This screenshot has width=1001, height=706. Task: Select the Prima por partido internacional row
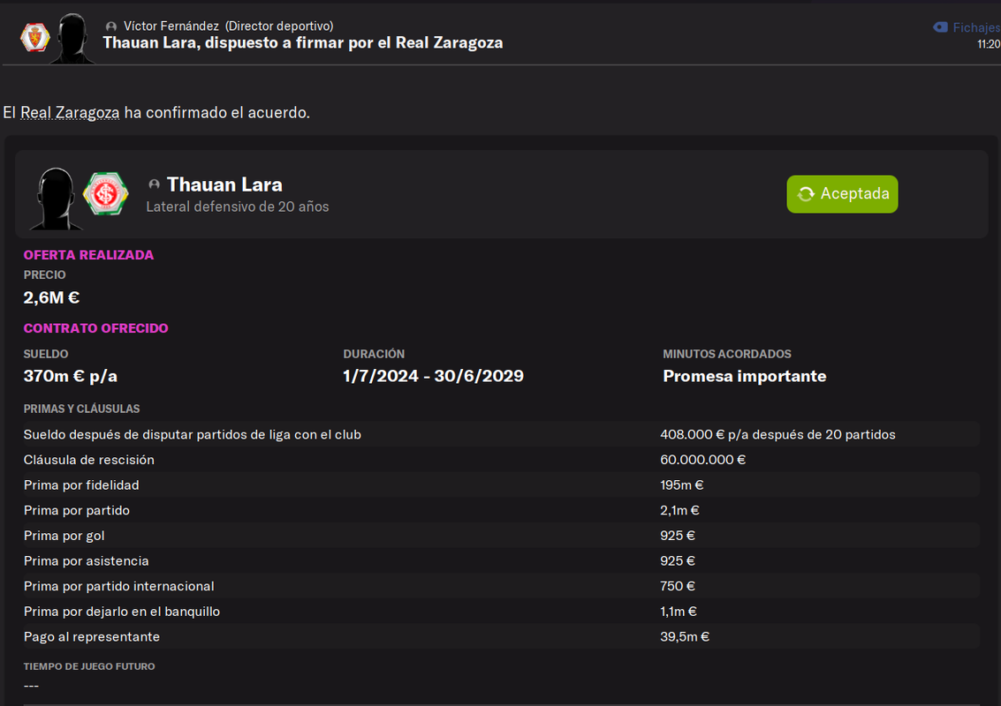[x=501, y=586]
